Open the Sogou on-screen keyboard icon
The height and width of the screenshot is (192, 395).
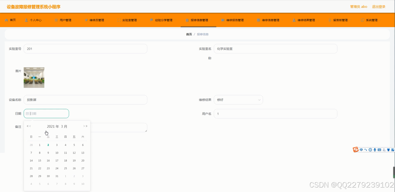[379, 150]
